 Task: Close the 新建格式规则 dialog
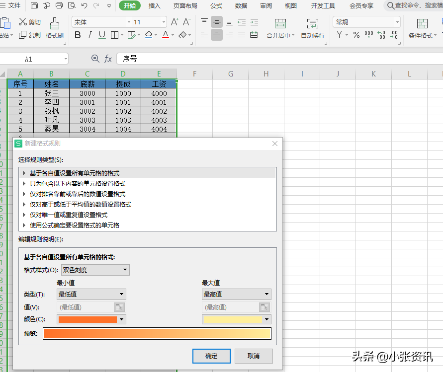[x=275, y=144]
